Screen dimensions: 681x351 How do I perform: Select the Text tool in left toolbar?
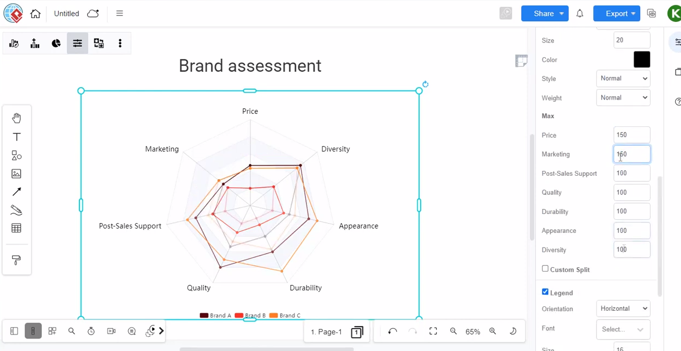[x=16, y=137]
